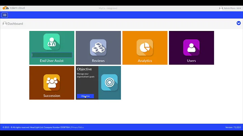
Task: Open the Users person icon
Action: pos(191,47)
